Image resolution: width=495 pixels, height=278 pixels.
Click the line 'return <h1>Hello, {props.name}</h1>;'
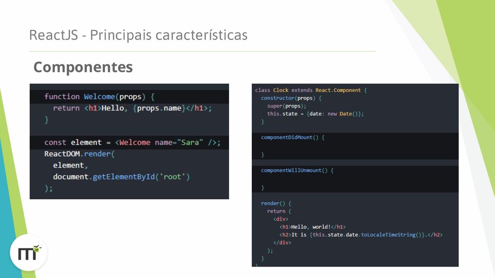(x=132, y=108)
